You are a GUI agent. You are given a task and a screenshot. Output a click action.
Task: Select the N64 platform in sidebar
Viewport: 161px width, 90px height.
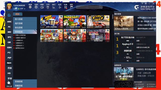pyautogui.click(x=9, y=63)
